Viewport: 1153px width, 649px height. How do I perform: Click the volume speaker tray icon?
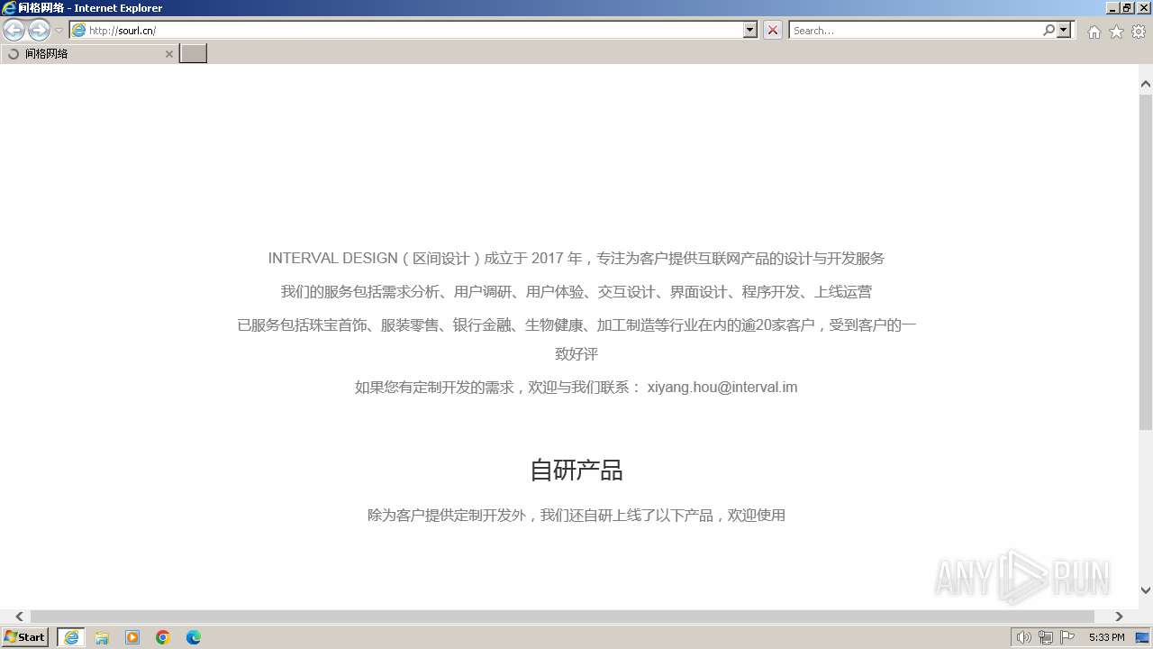pyautogui.click(x=1024, y=637)
